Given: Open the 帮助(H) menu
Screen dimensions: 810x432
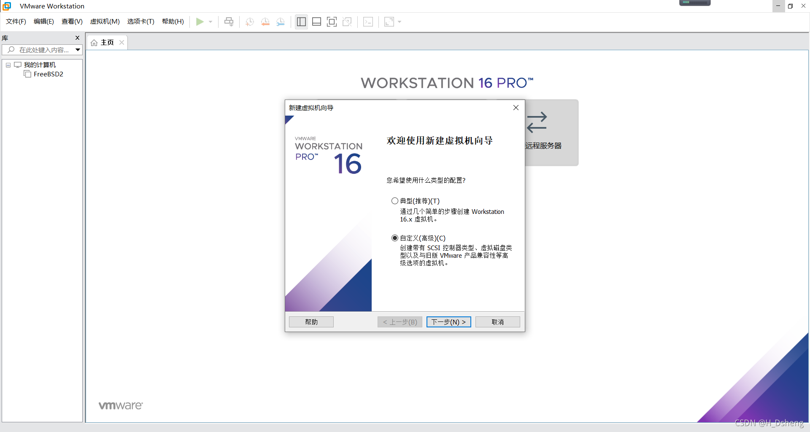Looking at the screenshot, I should 173,22.
